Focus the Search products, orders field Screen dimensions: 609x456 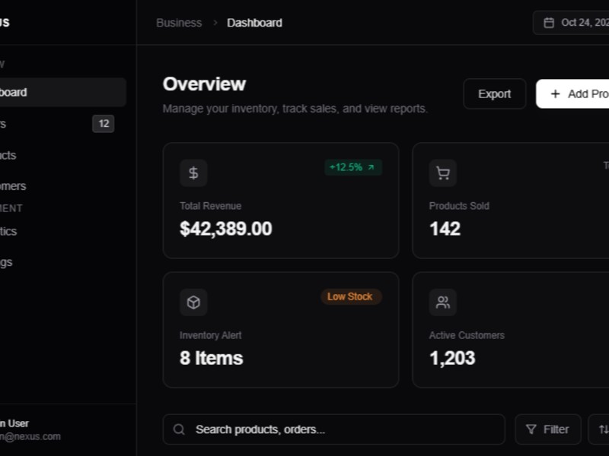coord(343,429)
